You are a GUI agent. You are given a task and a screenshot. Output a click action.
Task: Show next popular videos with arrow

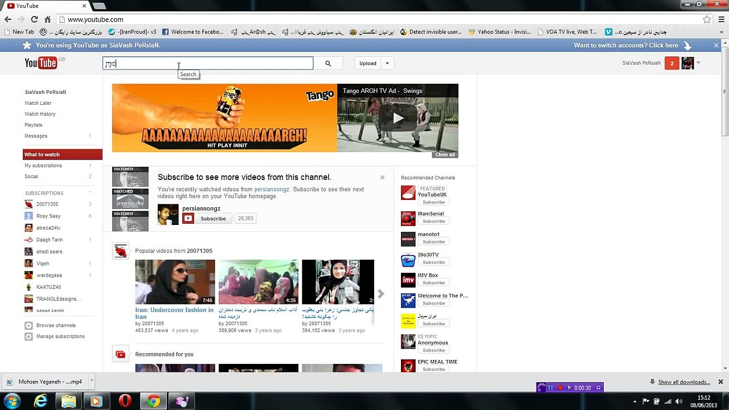pos(380,294)
